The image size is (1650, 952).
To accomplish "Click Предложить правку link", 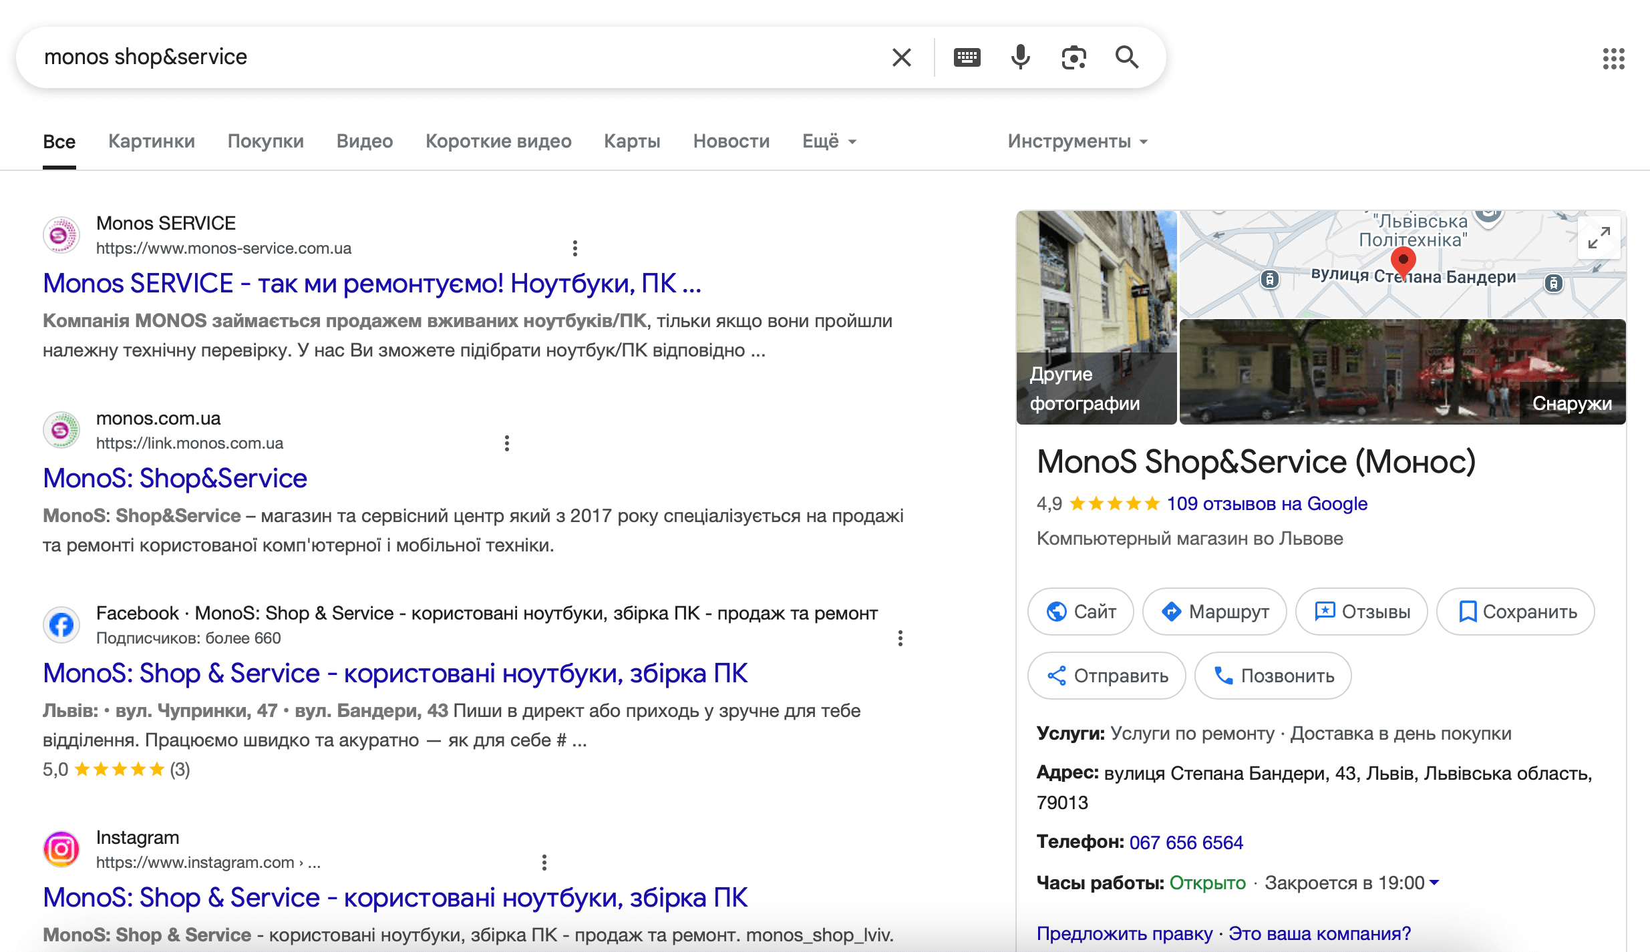I will pyautogui.click(x=1124, y=933).
